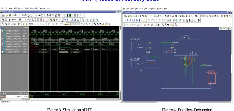Click 5'h02 value on cnt waveform

pyautogui.click(x=48, y=44)
